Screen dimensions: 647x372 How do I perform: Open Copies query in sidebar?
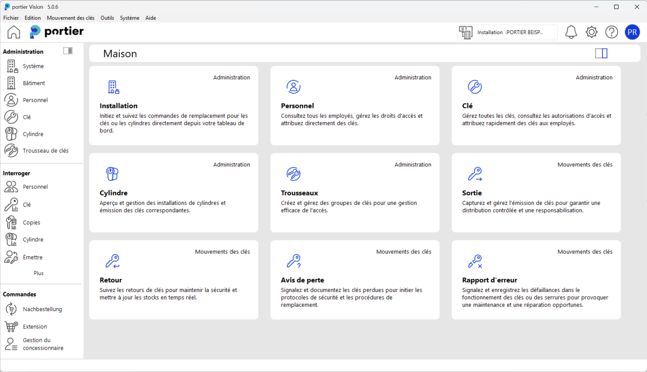click(31, 222)
